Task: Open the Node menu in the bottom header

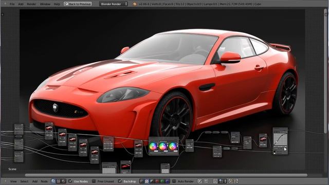Action: [x=44, y=181]
